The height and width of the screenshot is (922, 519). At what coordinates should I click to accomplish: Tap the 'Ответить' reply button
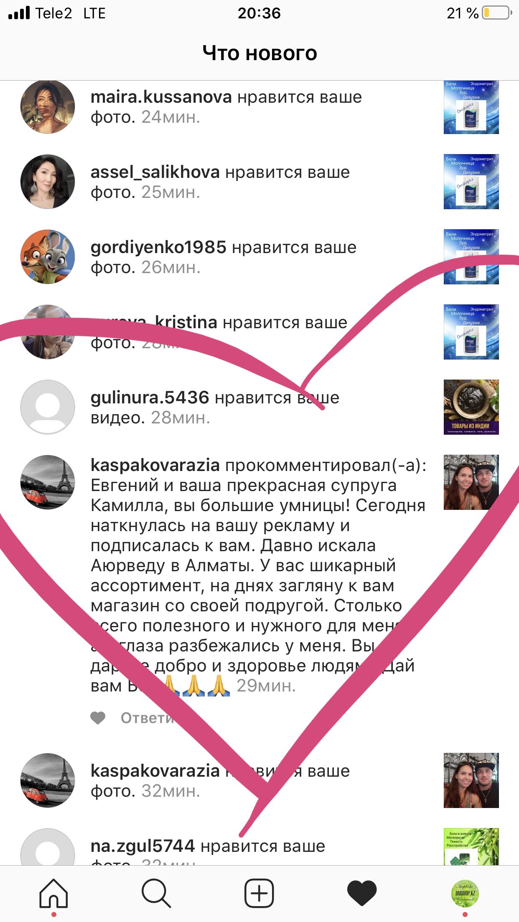pyautogui.click(x=147, y=718)
